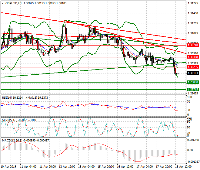Select the red 1.30740 price level label
The width and height of the screenshot is (200, 170).
(193, 45)
